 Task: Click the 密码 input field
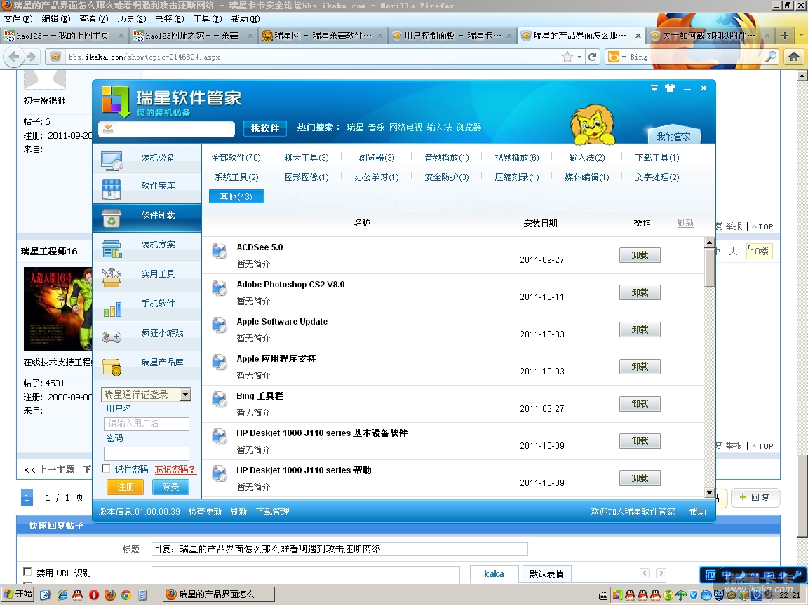(x=147, y=453)
